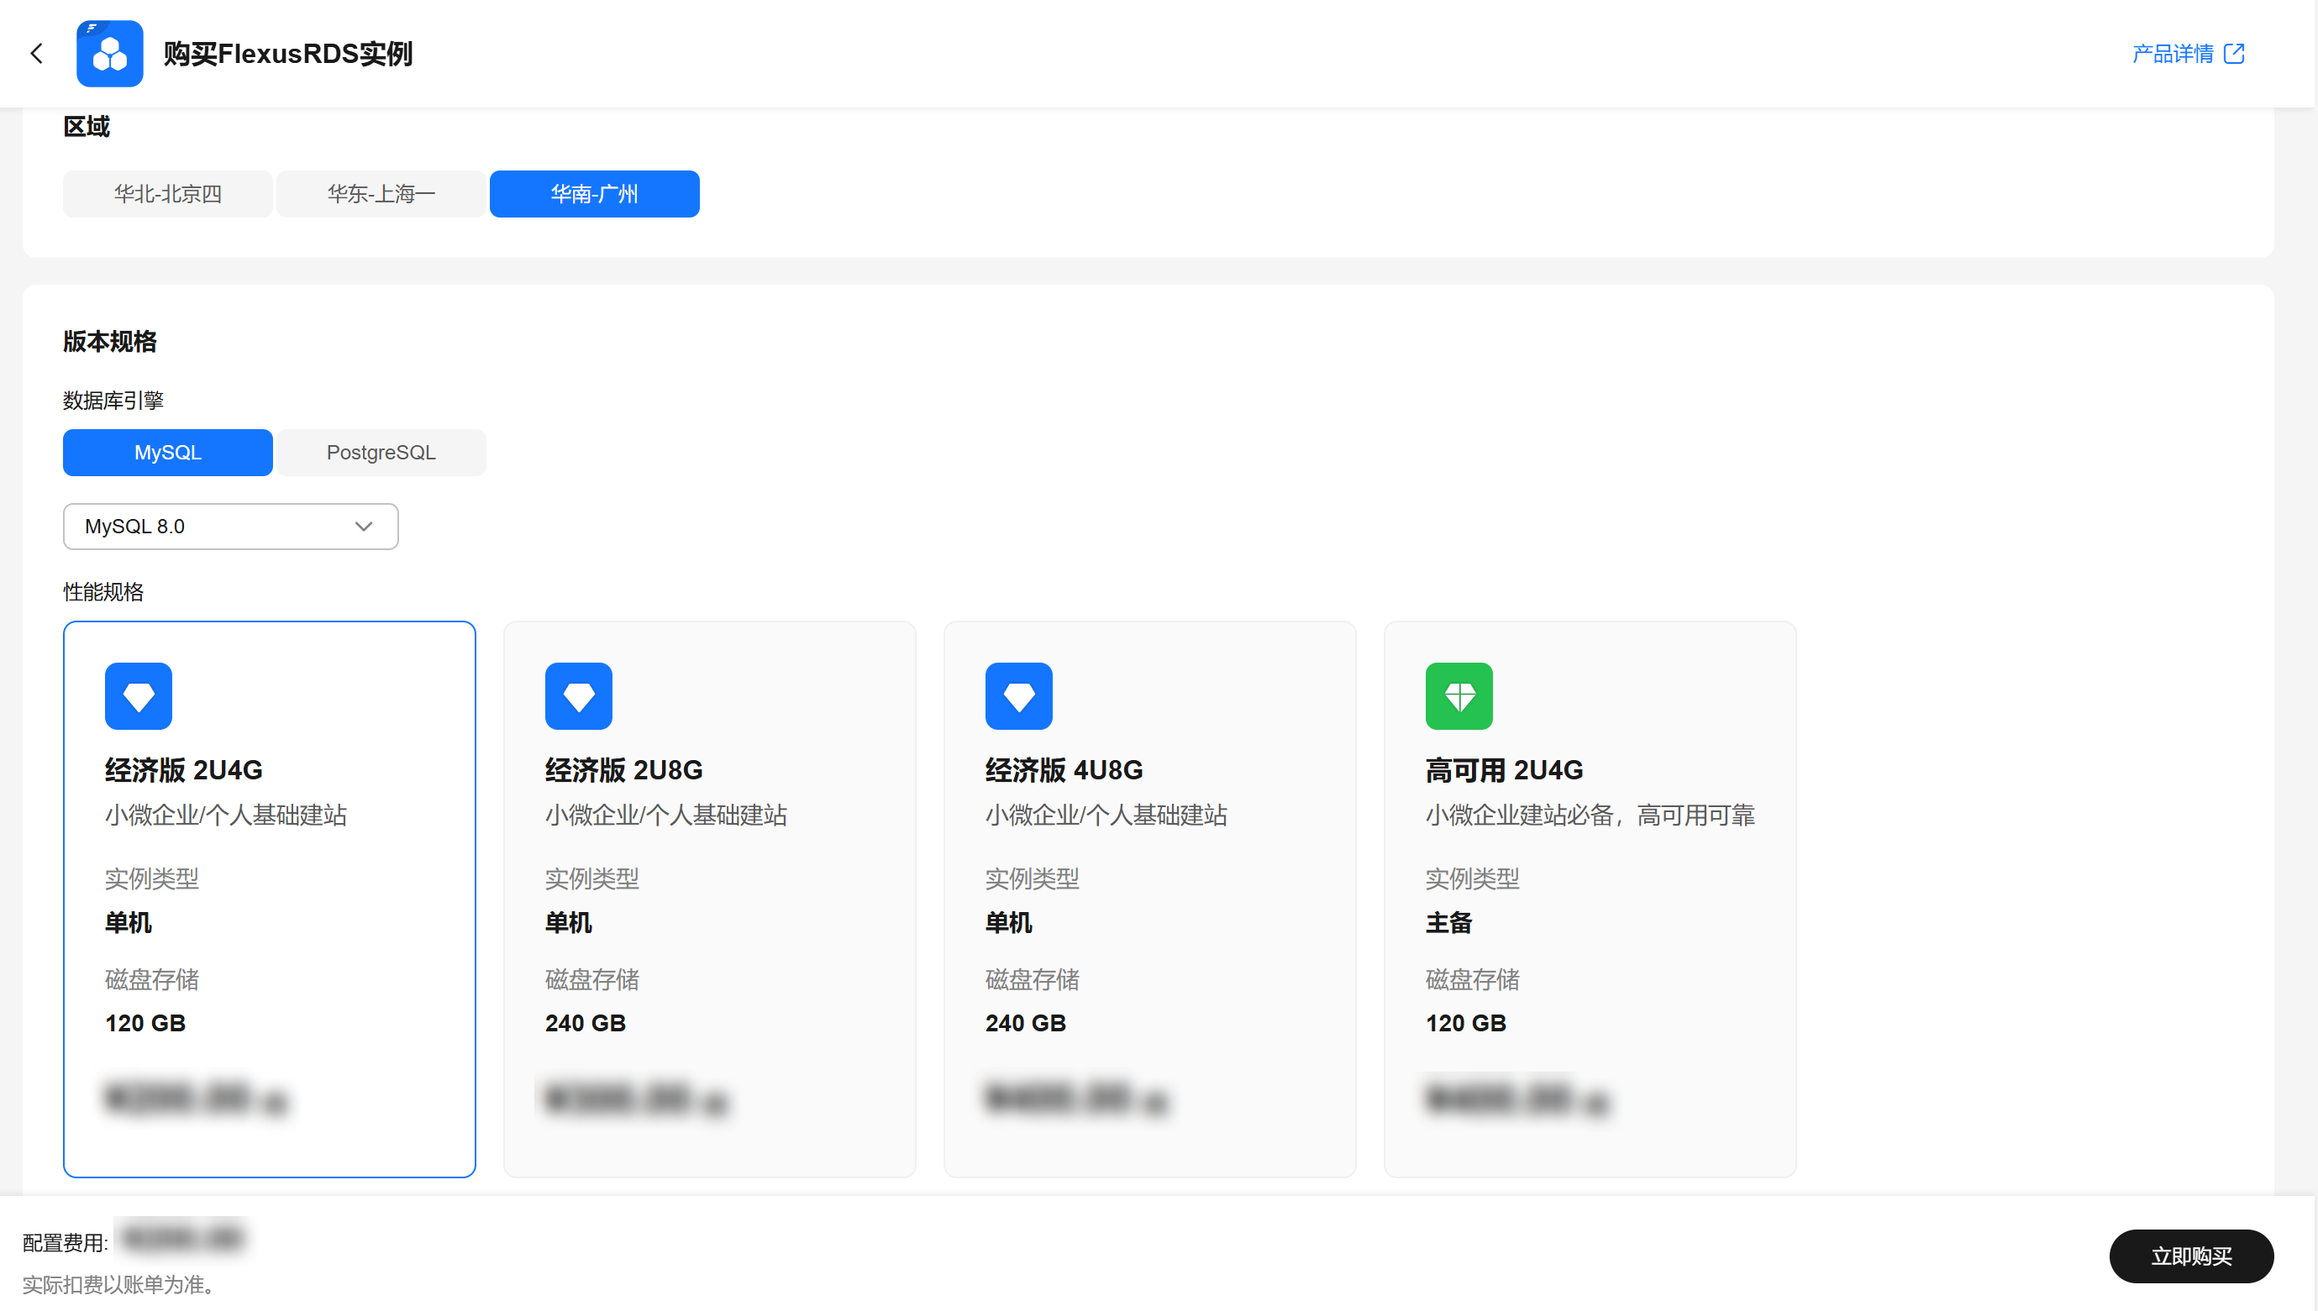Click the 经济版 2U4G title
2318x1311 pixels.
click(x=184, y=771)
